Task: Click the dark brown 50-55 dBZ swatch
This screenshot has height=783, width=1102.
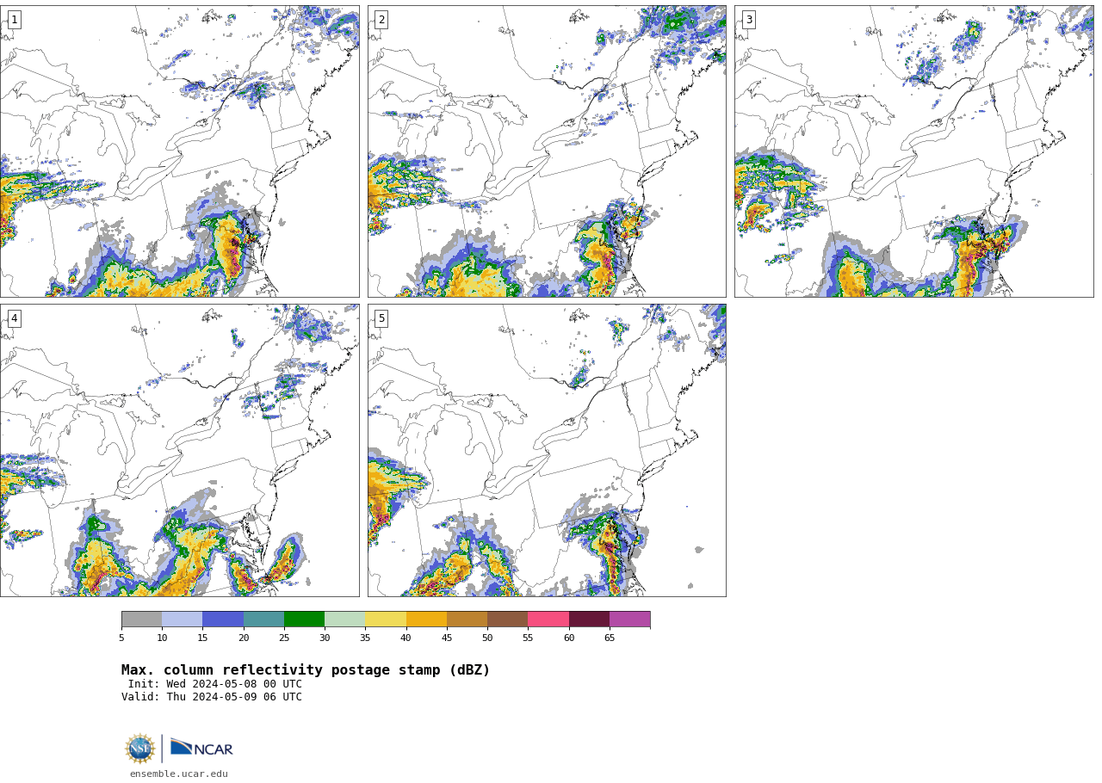Action: 507,620
